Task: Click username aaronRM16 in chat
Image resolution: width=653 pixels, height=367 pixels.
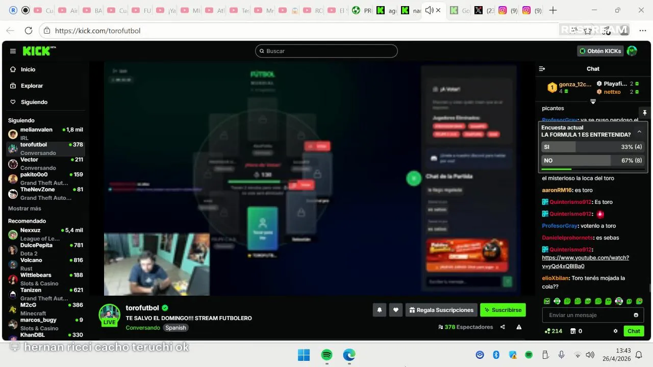Action: [x=557, y=190]
